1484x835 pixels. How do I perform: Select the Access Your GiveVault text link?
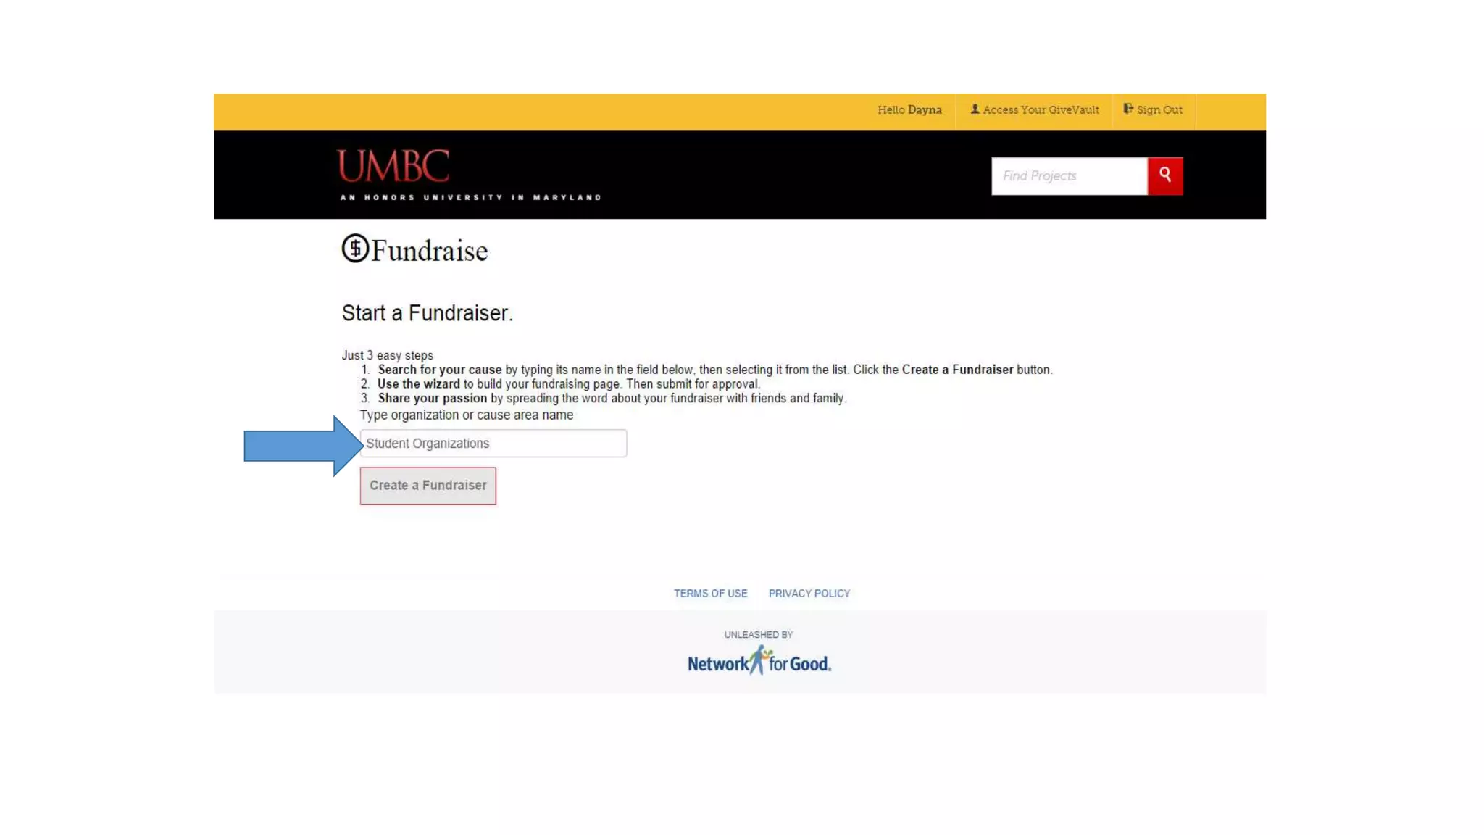pos(1041,110)
